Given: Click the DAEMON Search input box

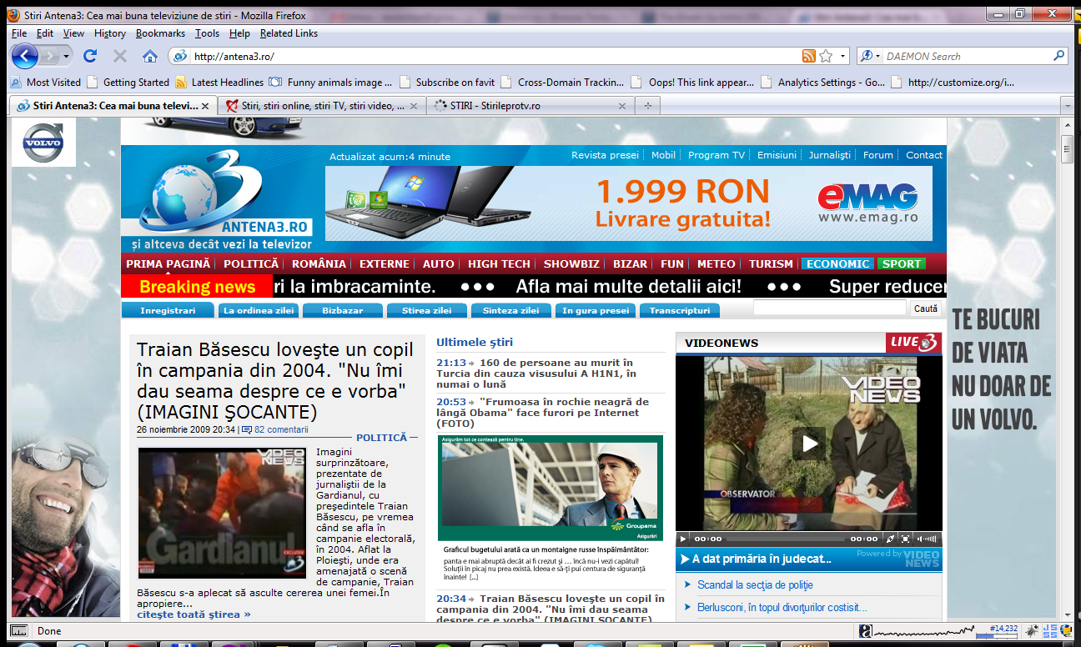Looking at the screenshot, I should pyautogui.click(x=966, y=56).
